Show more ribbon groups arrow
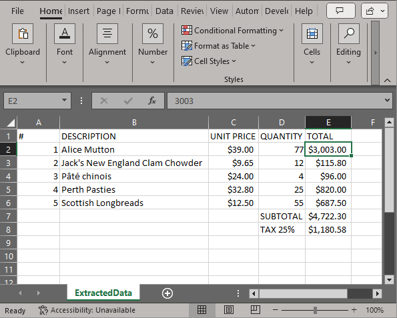This screenshot has width=397, height=318. (x=375, y=53)
